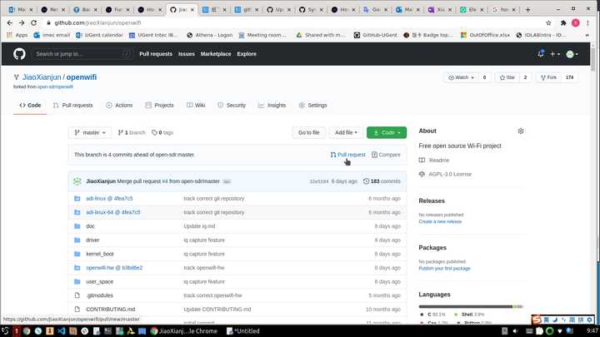This screenshot has width=600, height=337.
Task: Expand the Watch dropdown
Action: click(x=461, y=77)
